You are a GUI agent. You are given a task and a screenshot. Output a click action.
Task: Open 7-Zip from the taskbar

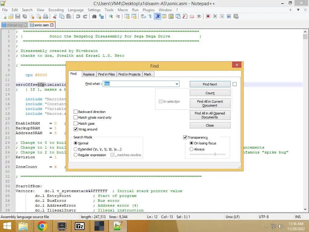point(80,226)
